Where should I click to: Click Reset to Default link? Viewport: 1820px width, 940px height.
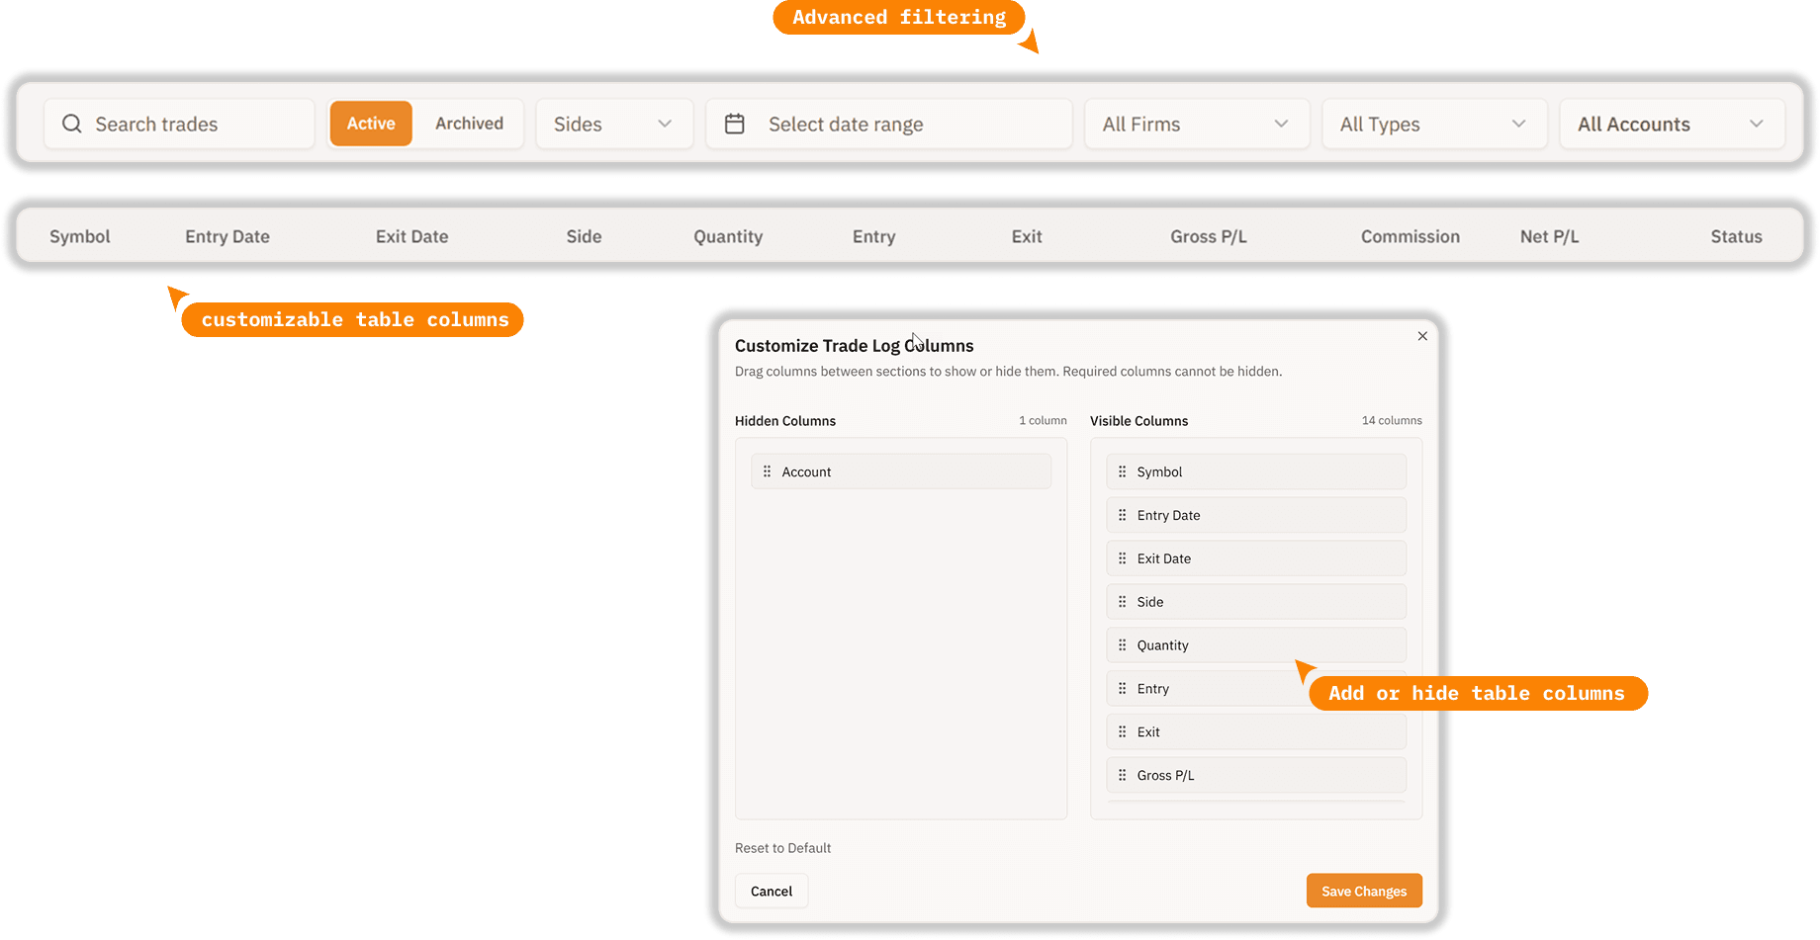coord(782,848)
